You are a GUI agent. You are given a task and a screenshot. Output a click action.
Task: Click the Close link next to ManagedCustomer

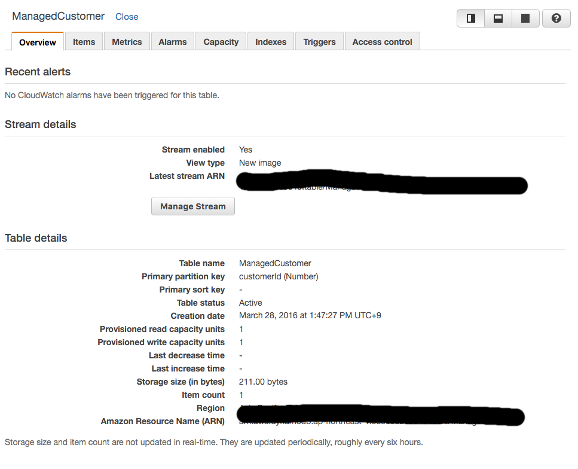click(x=127, y=17)
